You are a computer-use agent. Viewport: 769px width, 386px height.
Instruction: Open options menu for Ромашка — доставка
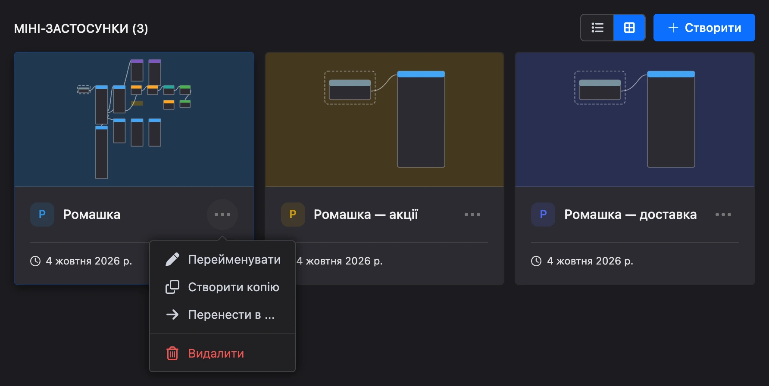click(723, 215)
